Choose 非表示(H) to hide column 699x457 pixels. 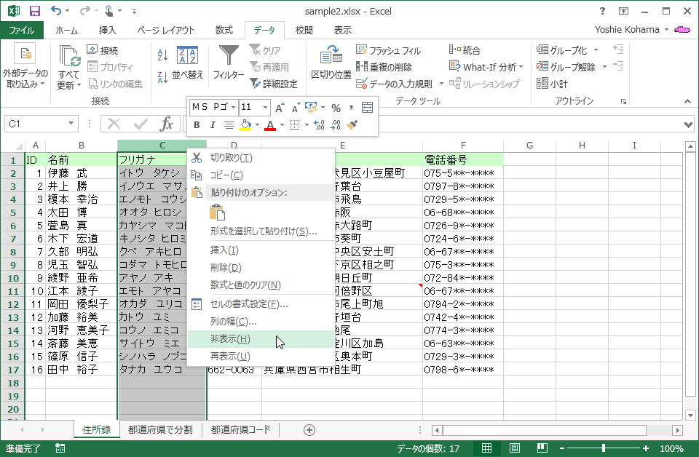point(261,339)
